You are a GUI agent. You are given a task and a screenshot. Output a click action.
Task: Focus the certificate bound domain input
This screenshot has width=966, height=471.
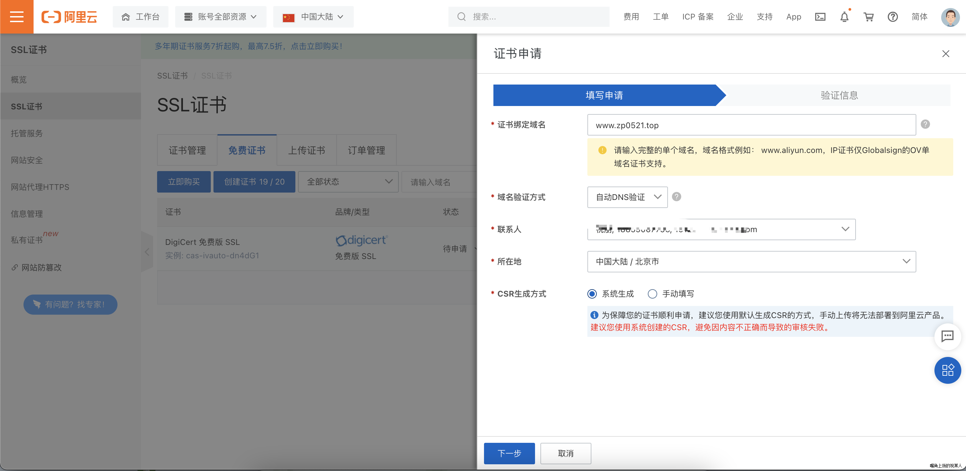752,125
